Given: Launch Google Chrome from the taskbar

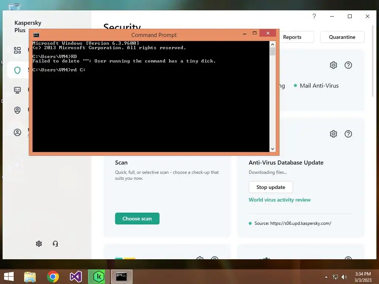Looking at the screenshot, I should click(x=53, y=277).
